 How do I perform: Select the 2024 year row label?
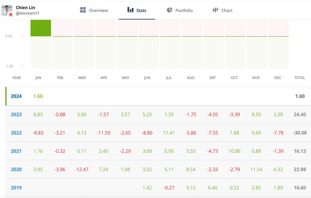pos(16,96)
